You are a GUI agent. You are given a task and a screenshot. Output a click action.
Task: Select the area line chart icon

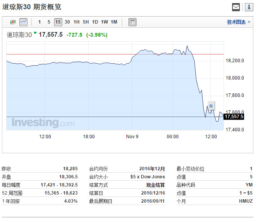pos(23,22)
